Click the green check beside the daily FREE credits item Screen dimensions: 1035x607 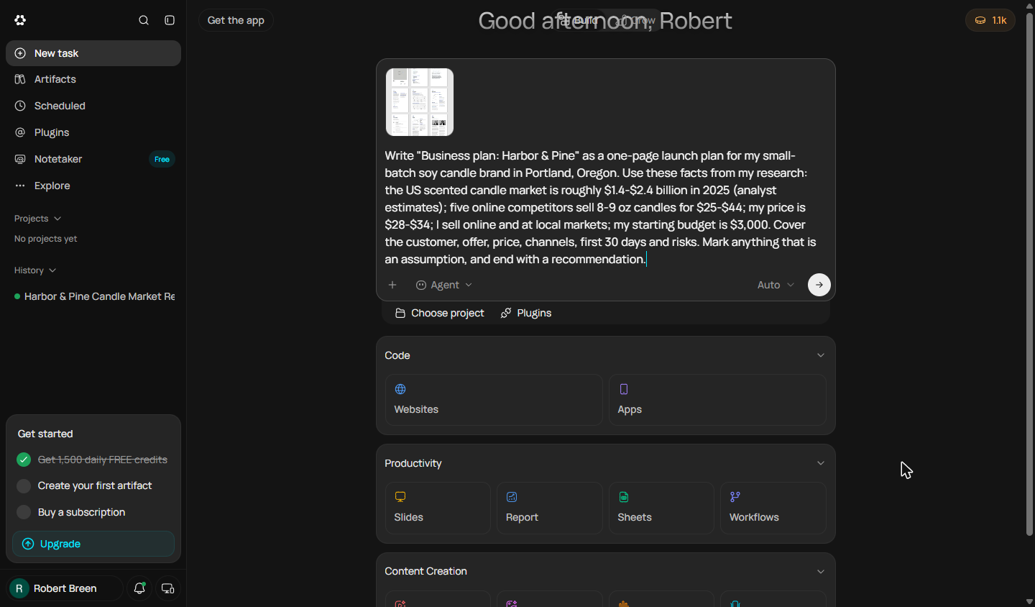[24, 460]
